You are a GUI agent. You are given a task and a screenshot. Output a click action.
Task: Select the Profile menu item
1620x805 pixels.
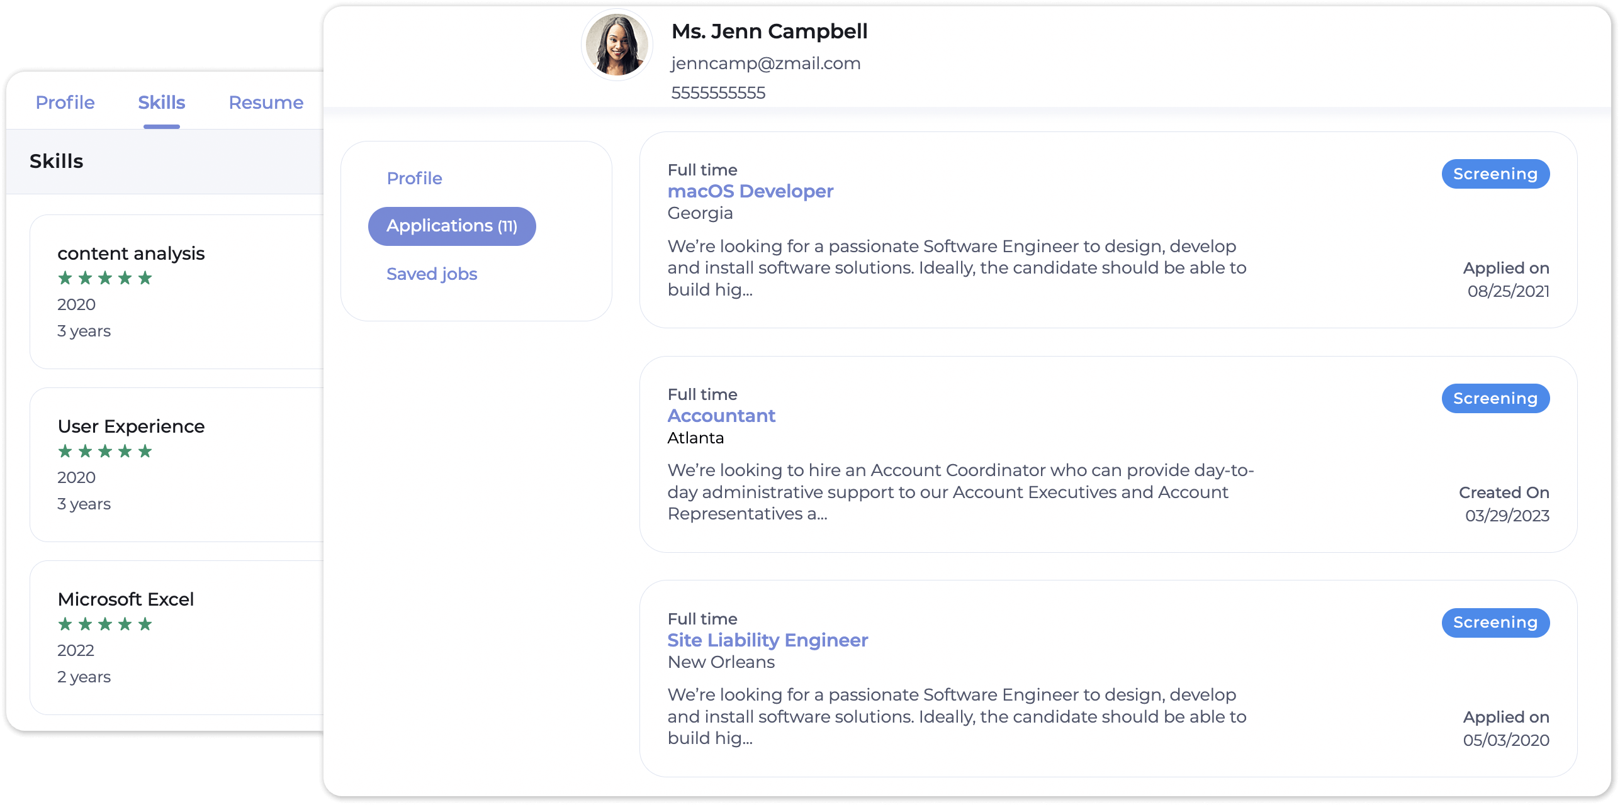pyautogui.click(x=413, y=177)
